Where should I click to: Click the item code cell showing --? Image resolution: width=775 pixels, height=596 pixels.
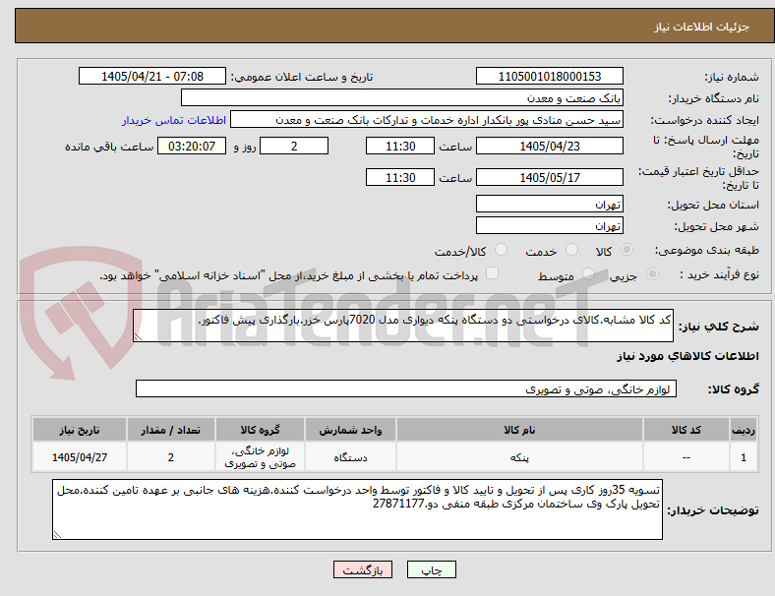(686, 457)
